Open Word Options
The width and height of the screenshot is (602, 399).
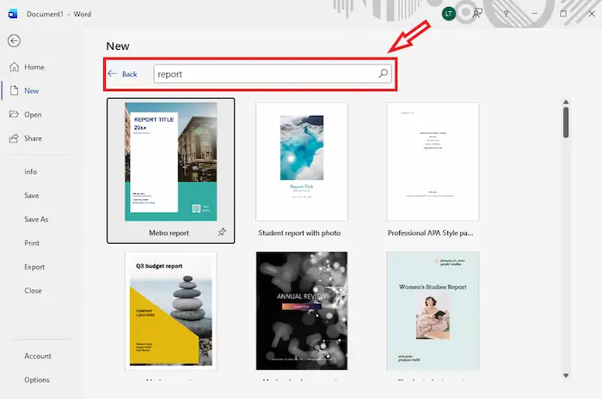point(36,379)
